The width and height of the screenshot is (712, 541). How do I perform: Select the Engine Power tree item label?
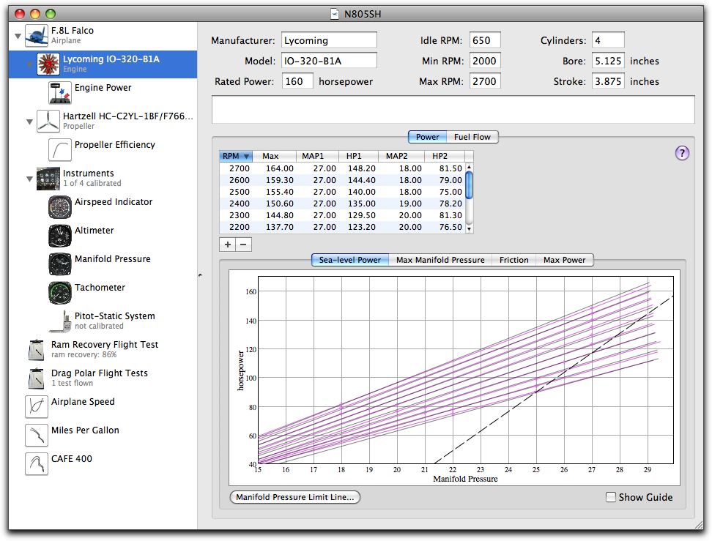tap(103, 88)
